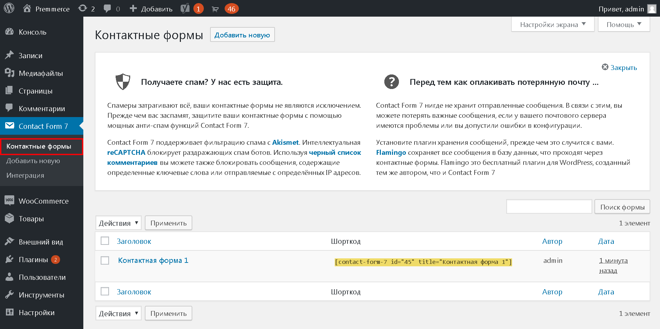
Task: Select the contact-form-7 shortcode field
Action: (423, 262)
